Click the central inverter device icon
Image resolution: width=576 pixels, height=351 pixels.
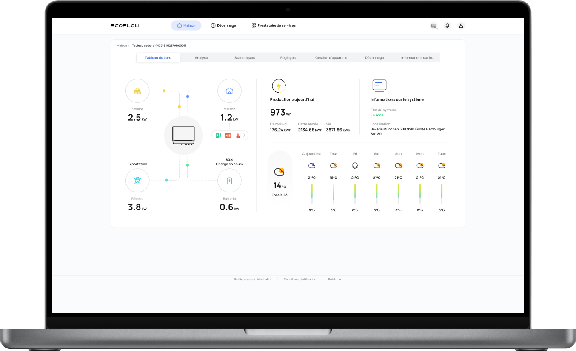pos(183,135)
